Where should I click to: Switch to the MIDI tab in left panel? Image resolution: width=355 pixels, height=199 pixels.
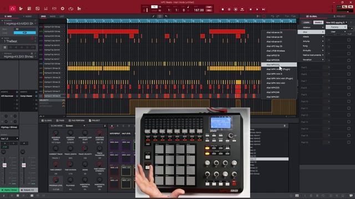8,17
